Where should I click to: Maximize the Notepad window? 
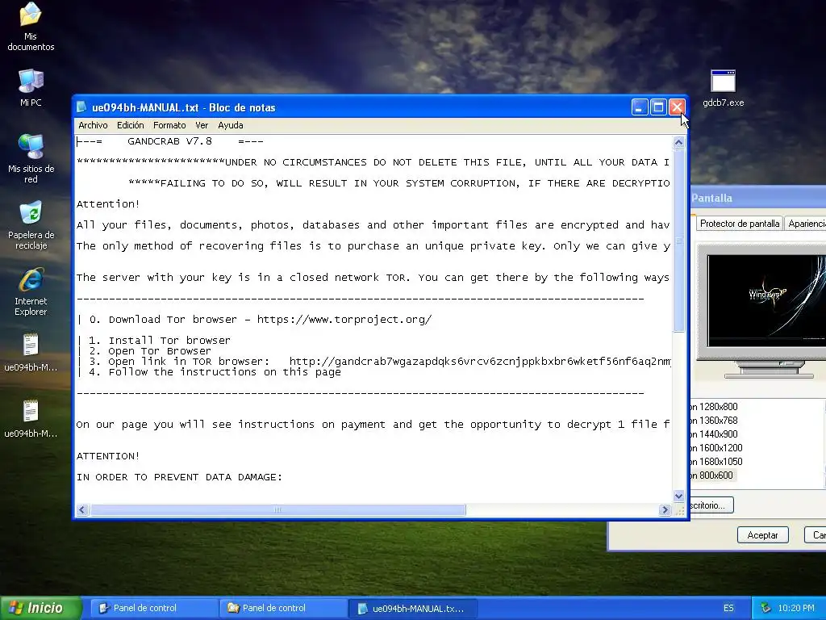(658, 107)
